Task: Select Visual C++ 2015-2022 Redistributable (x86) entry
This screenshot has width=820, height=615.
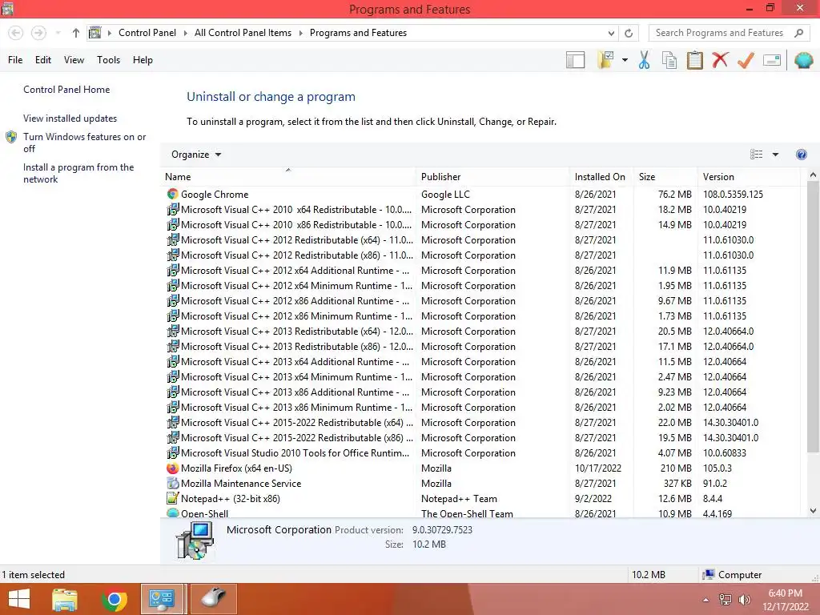Action: click(x=481, y=438)
